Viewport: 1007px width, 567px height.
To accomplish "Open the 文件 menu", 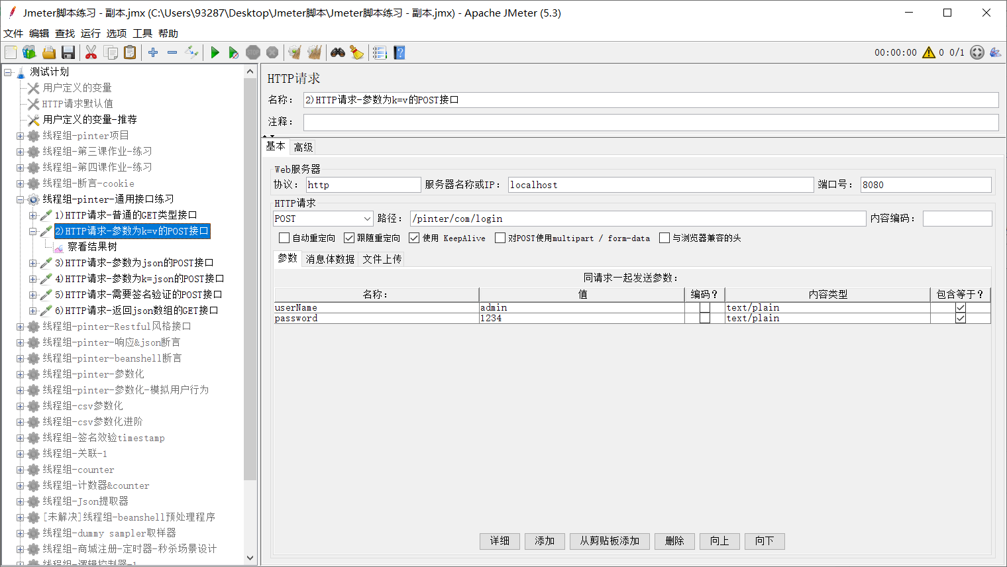I will click(13, 33).
